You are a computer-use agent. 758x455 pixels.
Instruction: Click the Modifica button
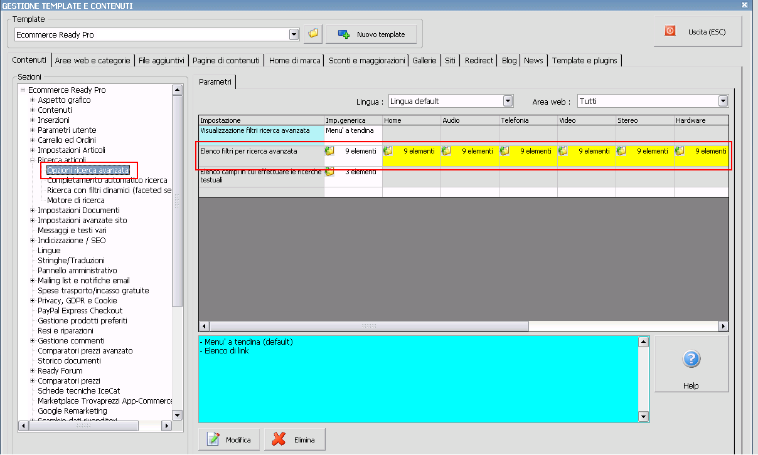pos(229,439)
